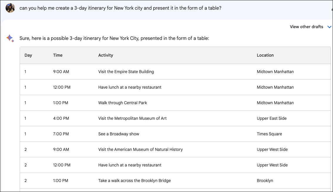The width and height of the screenshot is (333, 192).
Task: Click the "Times Square" location cell
Action: (269, 134)
